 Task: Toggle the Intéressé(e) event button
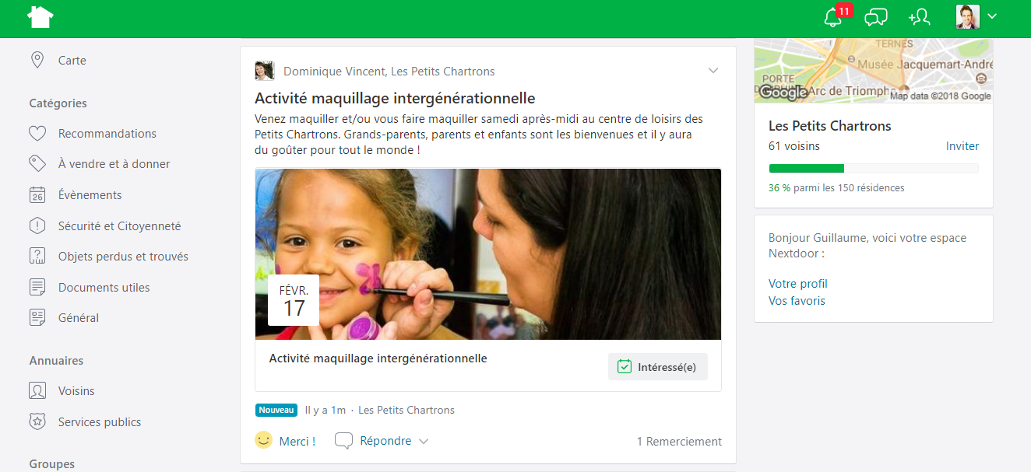click(x=657, y=367)
